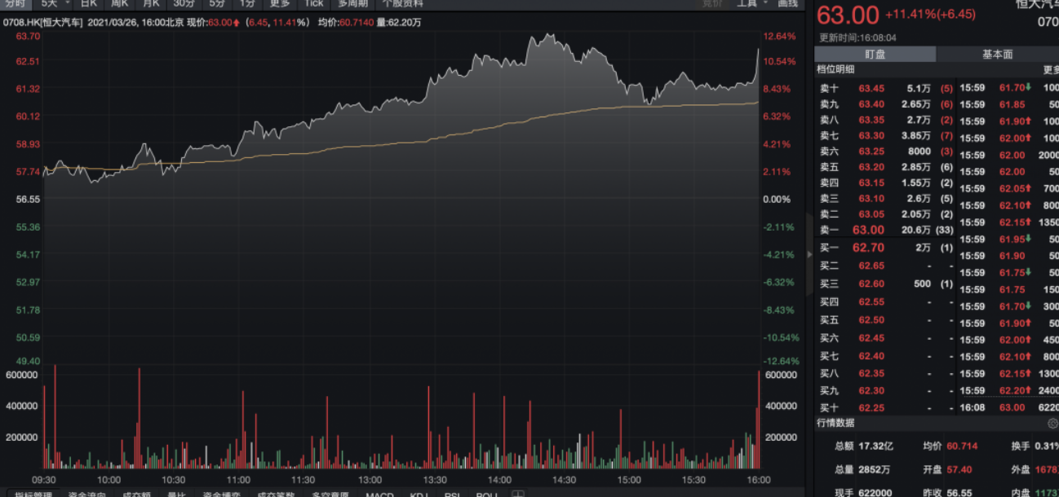Switch chart to 周K view
This screenshot has width=1059, height=497.
coord(120,3)
